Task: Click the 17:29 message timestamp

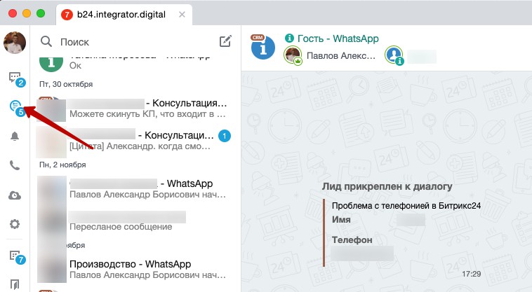Action: pos(471,274)
